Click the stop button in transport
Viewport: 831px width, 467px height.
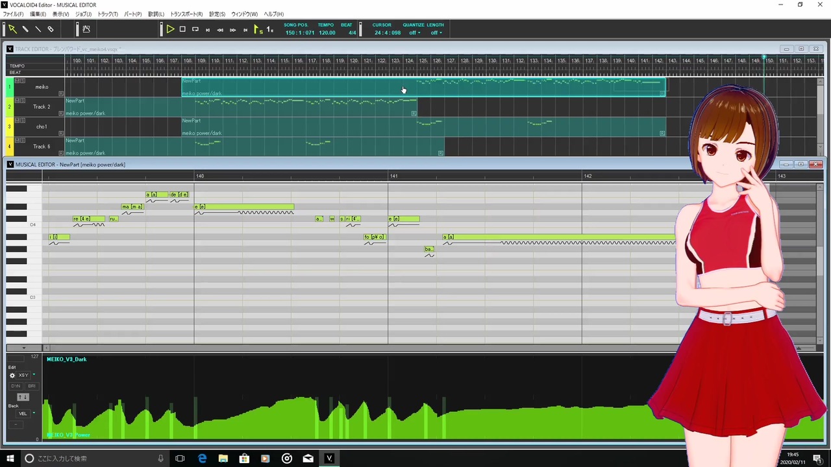(182, 29)
